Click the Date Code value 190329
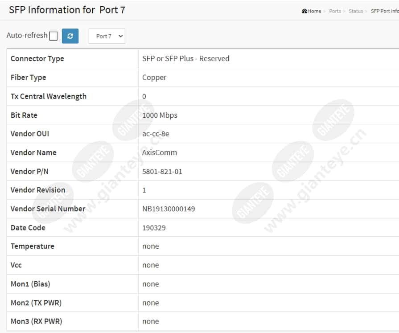 click(x=154, y=228)
